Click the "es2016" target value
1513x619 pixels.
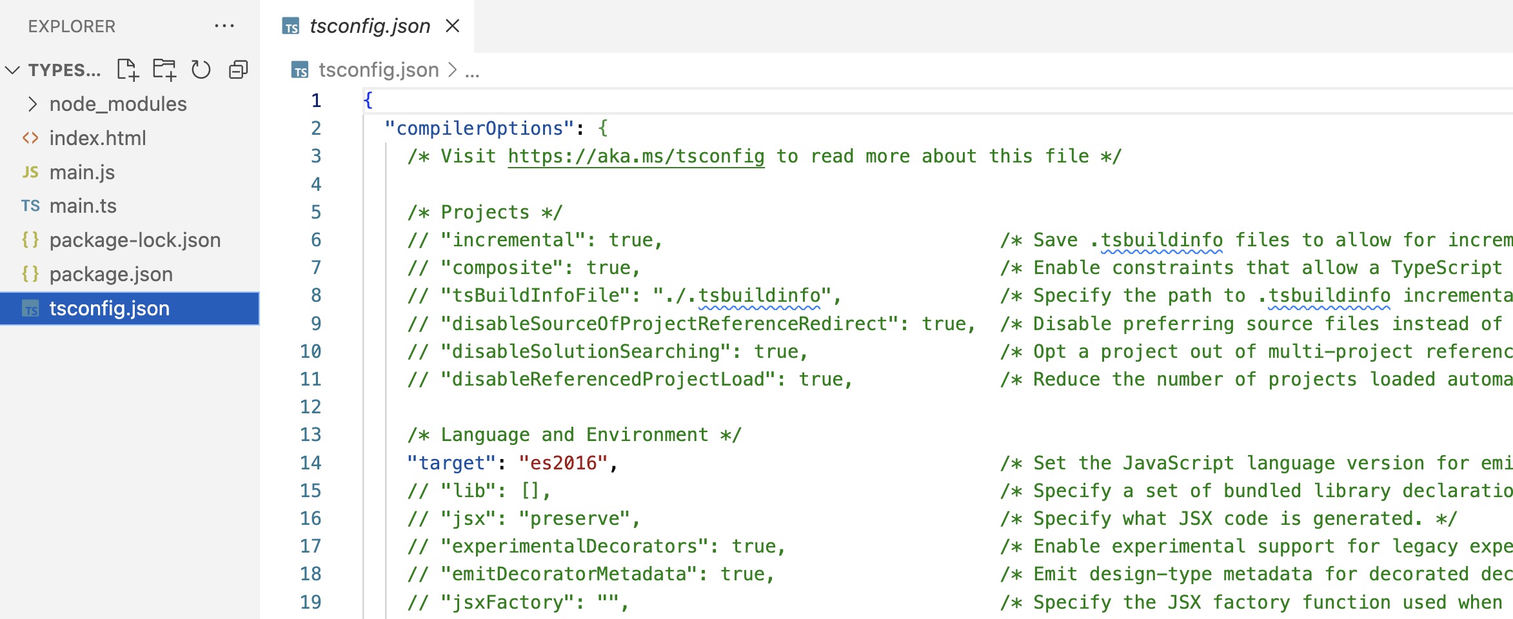click(x=562, y=463)
